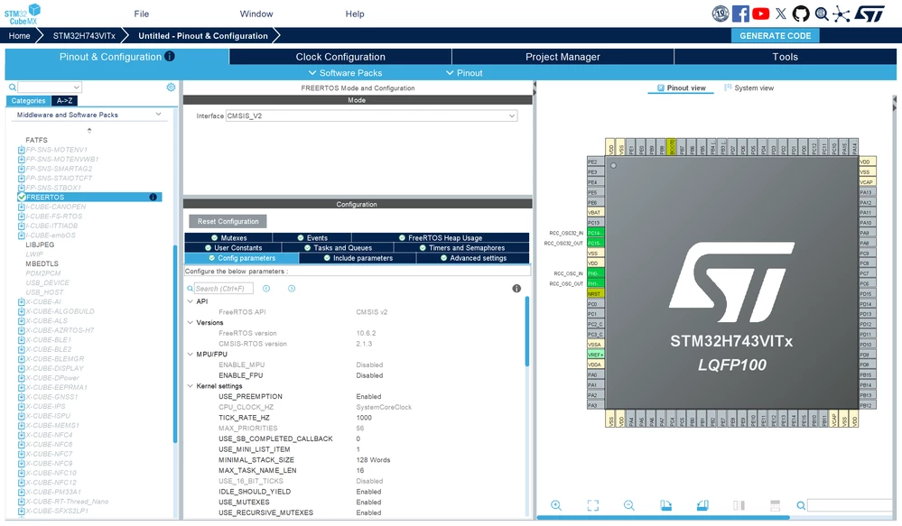Viewport: 902px width, 526px height.
Task: Click the pinout horizontal scrollbar
Action: click(x=664, y=517)
